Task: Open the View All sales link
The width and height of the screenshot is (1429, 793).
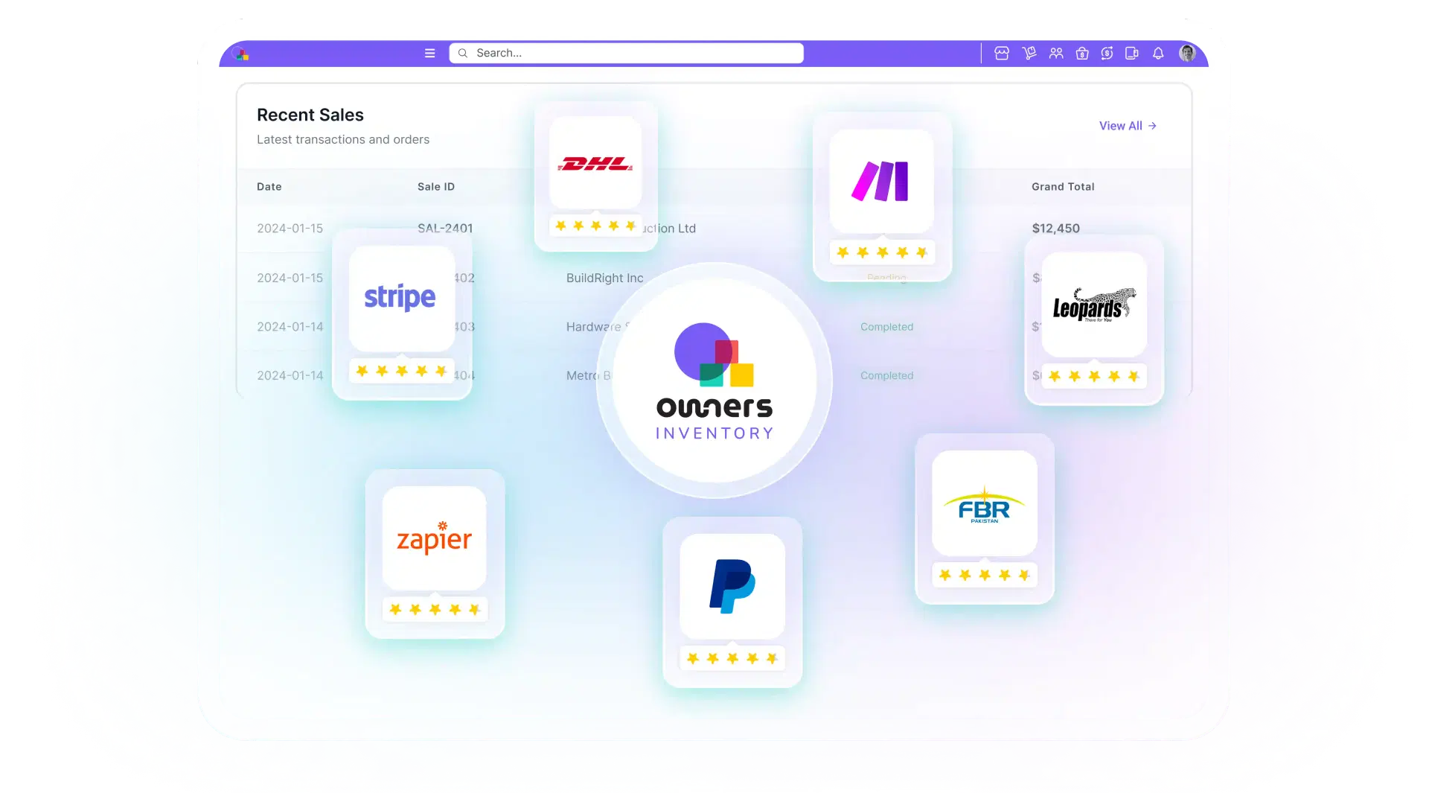Action: click(x=1128, y=126)
